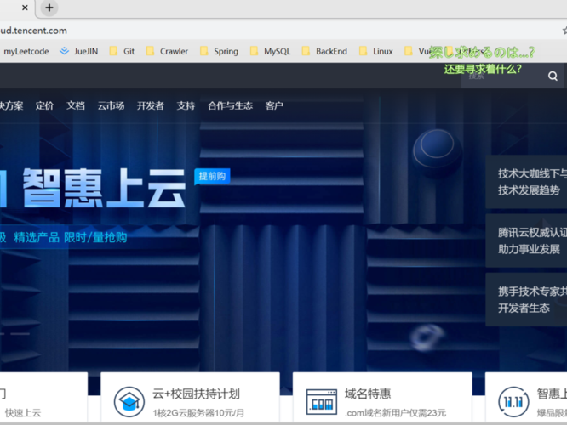This screenshot has width=567, height=425.
Task: Open the 技术发展趋势 side card
Action: tap(526, 182)
